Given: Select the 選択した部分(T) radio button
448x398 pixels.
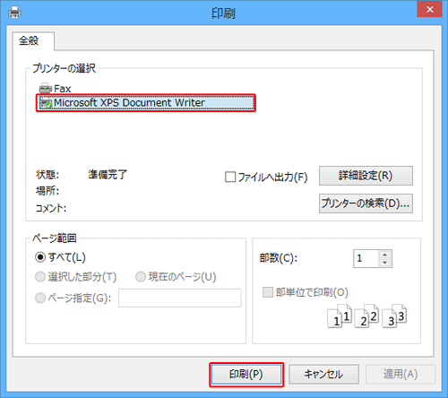Looking at the screenshot, I should pyautogui.click(x=40, y=277).
